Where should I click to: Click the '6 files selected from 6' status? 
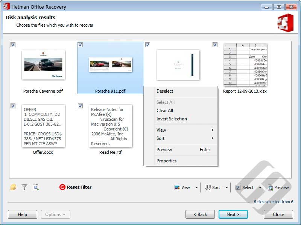click(274, 202)
